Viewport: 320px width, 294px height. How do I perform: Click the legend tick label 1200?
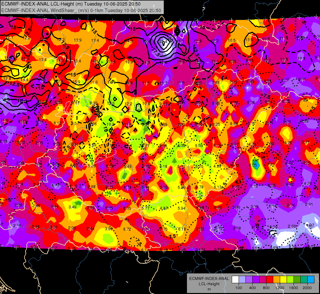click(x=279, y=288)
